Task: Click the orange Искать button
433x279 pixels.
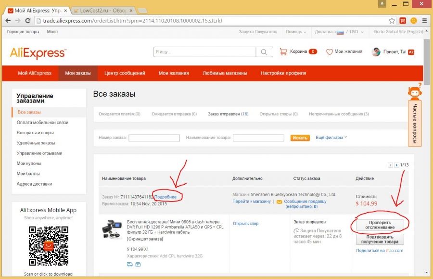Action: [x=300, y=138]
